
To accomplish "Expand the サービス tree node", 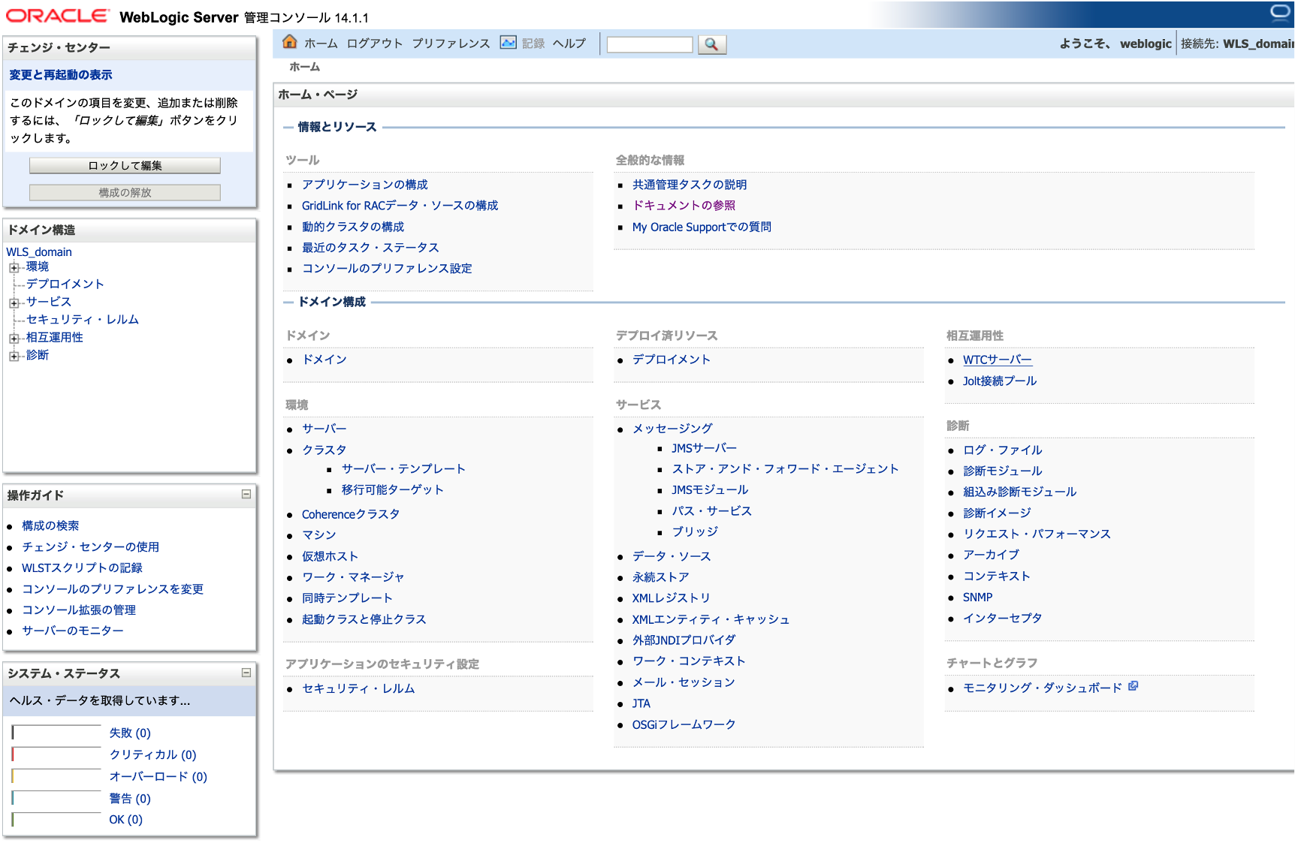I will click(14, 303).
